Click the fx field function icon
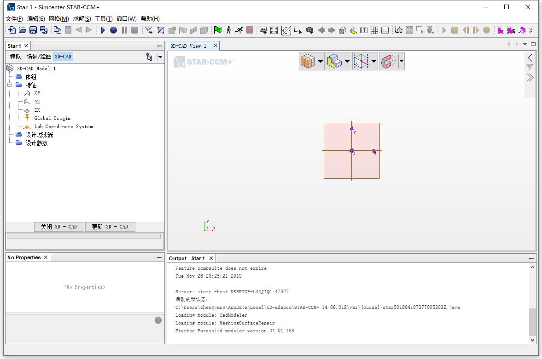This screenshot has width=542, height=359. [x=353, y=30]
